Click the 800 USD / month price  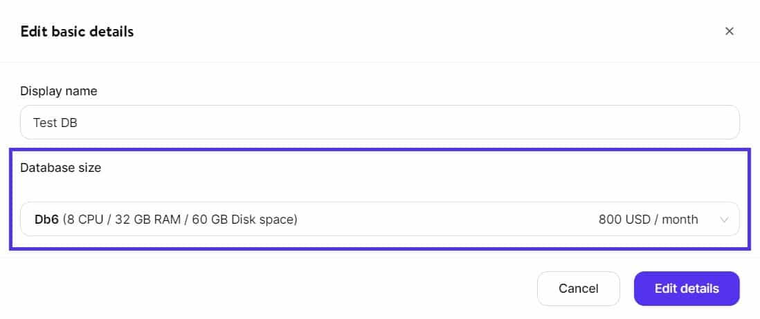[x=648, y=220]
